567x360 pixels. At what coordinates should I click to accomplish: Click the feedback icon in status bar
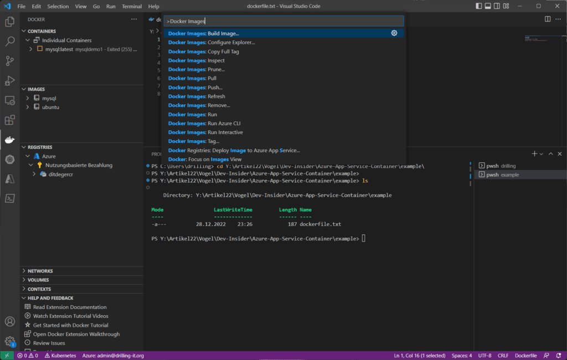point(547,356)
